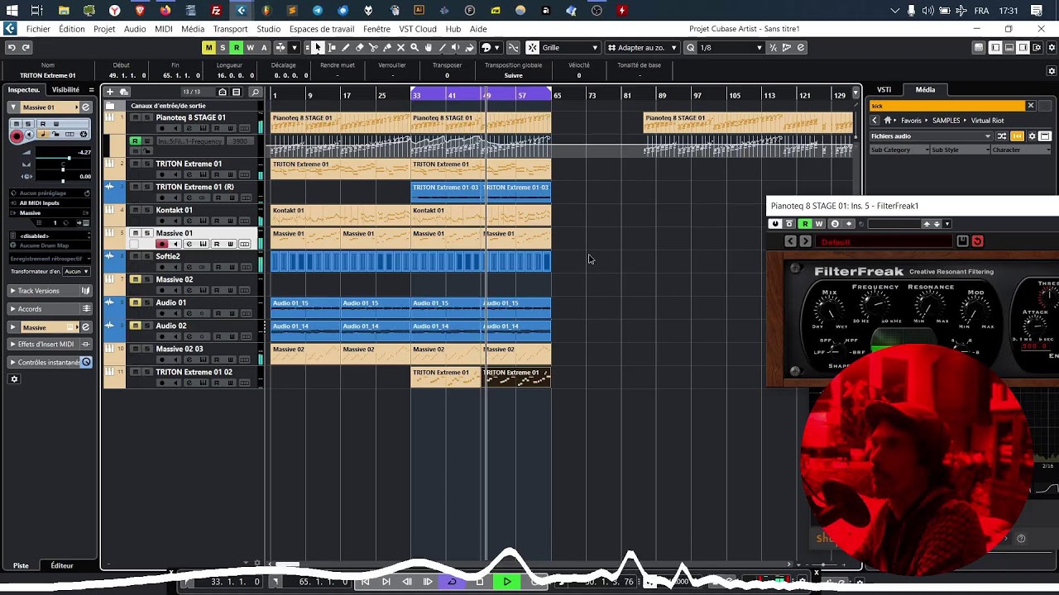Click the Redo arrow icon
1059x595 pixels.
click(26, 47)
